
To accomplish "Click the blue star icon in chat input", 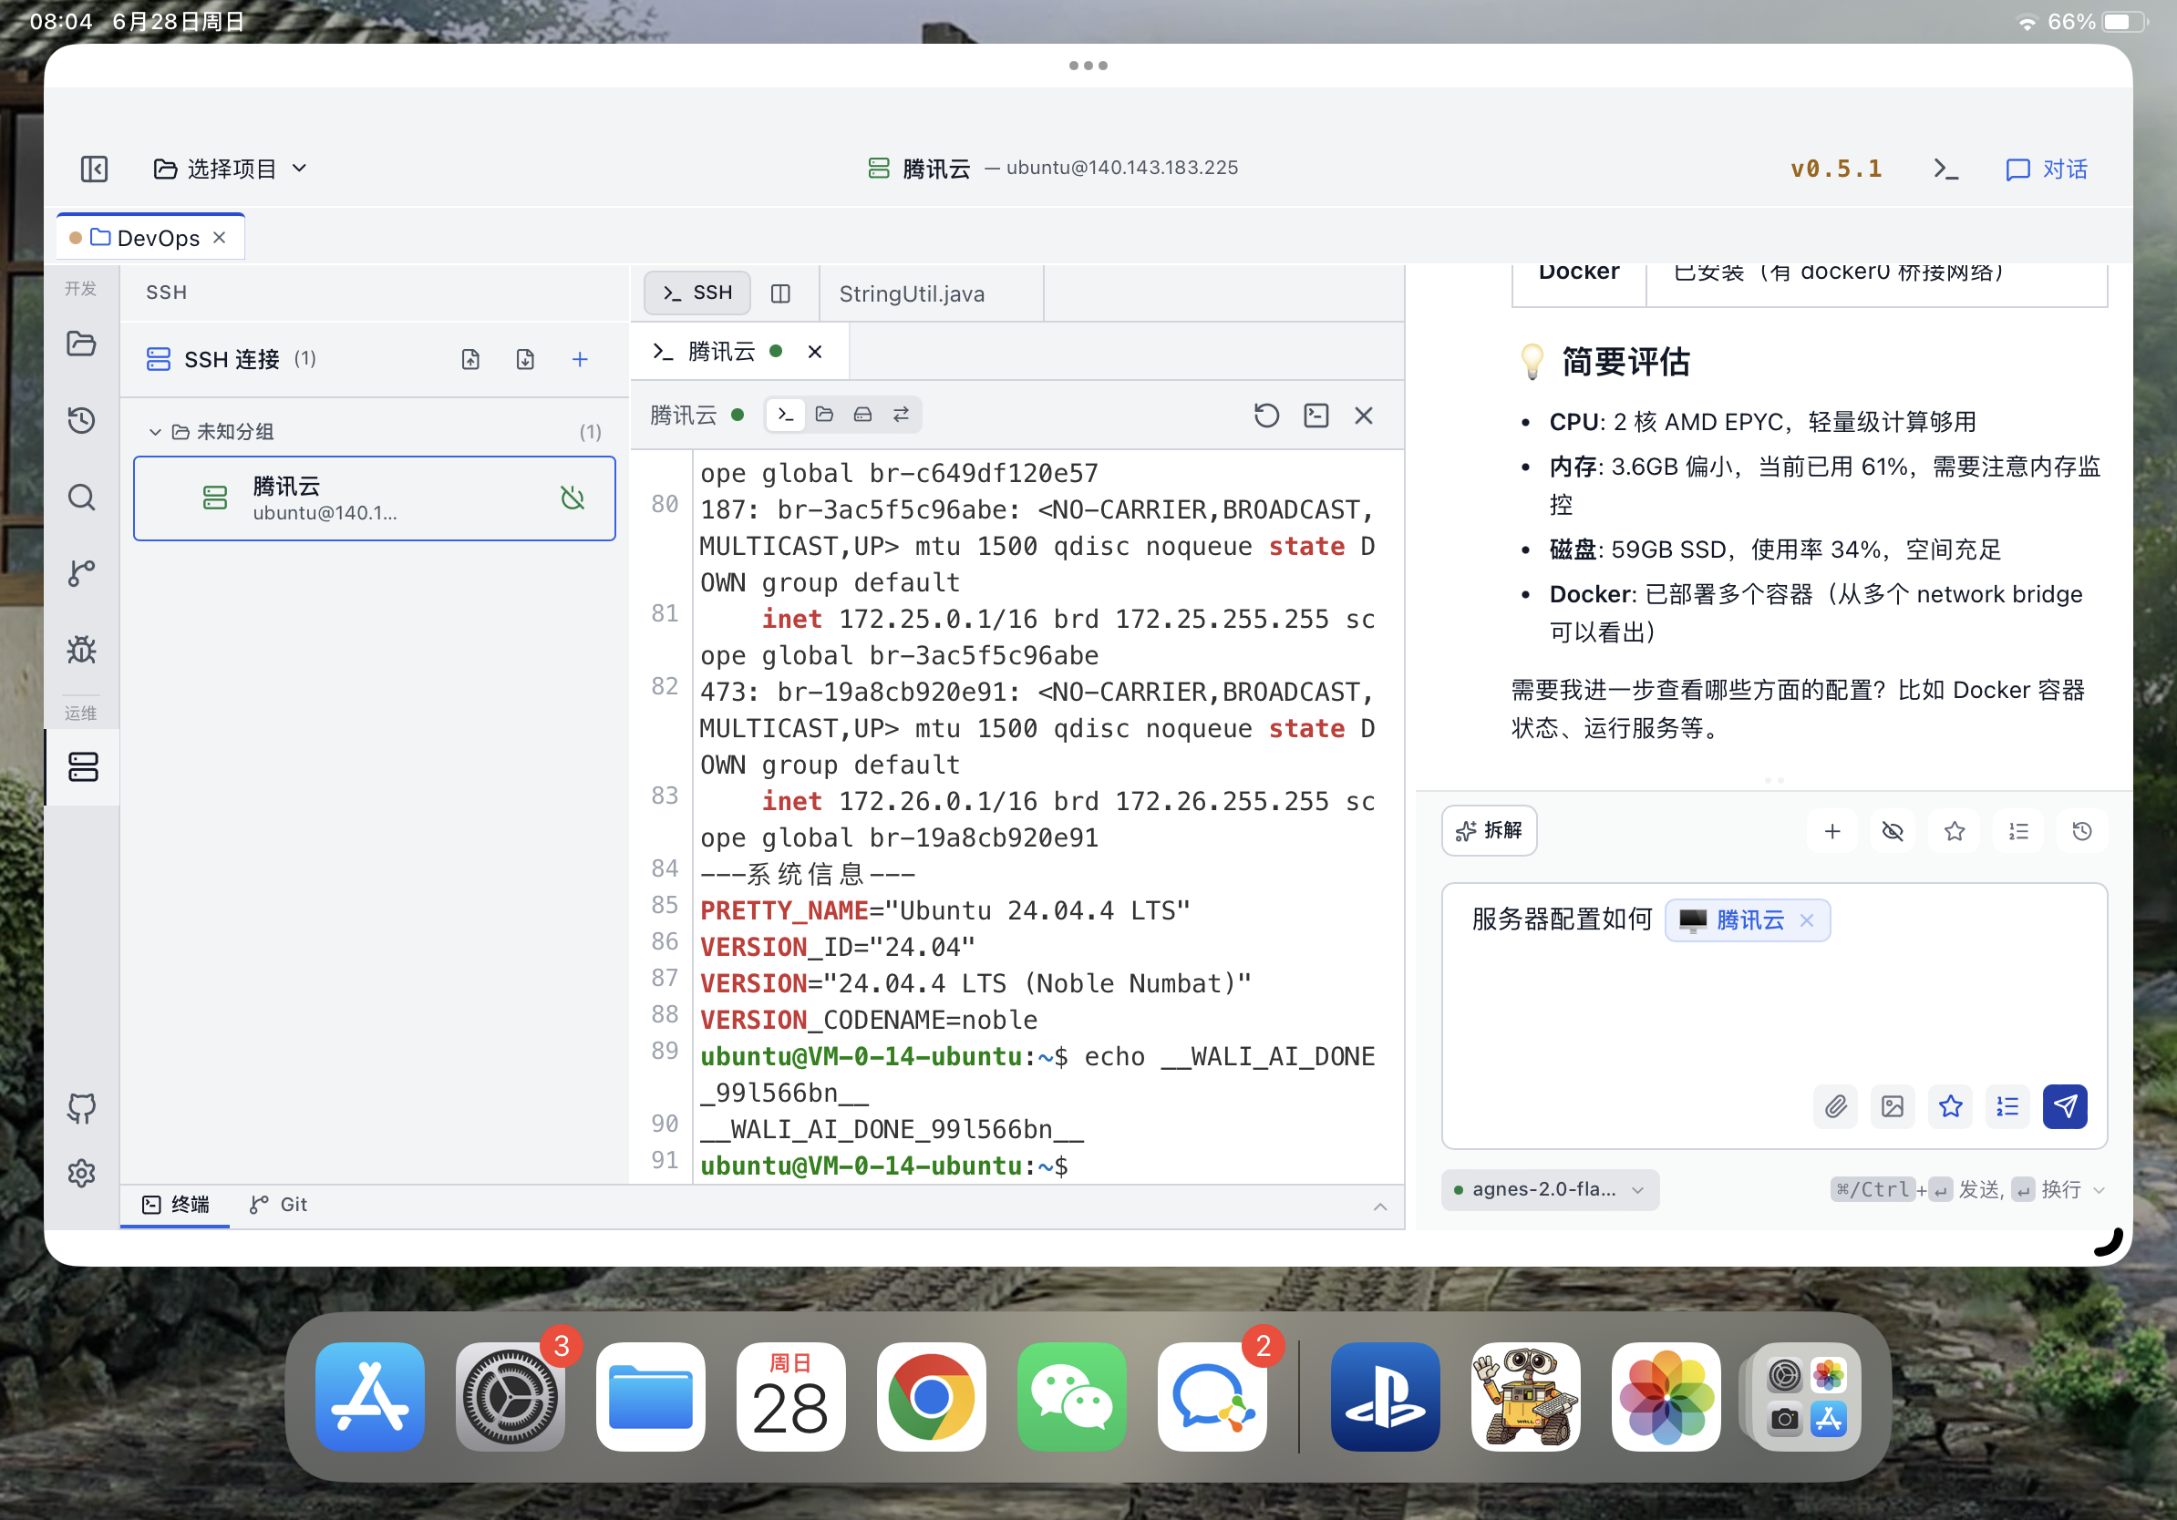I will pos(1950,1106).
